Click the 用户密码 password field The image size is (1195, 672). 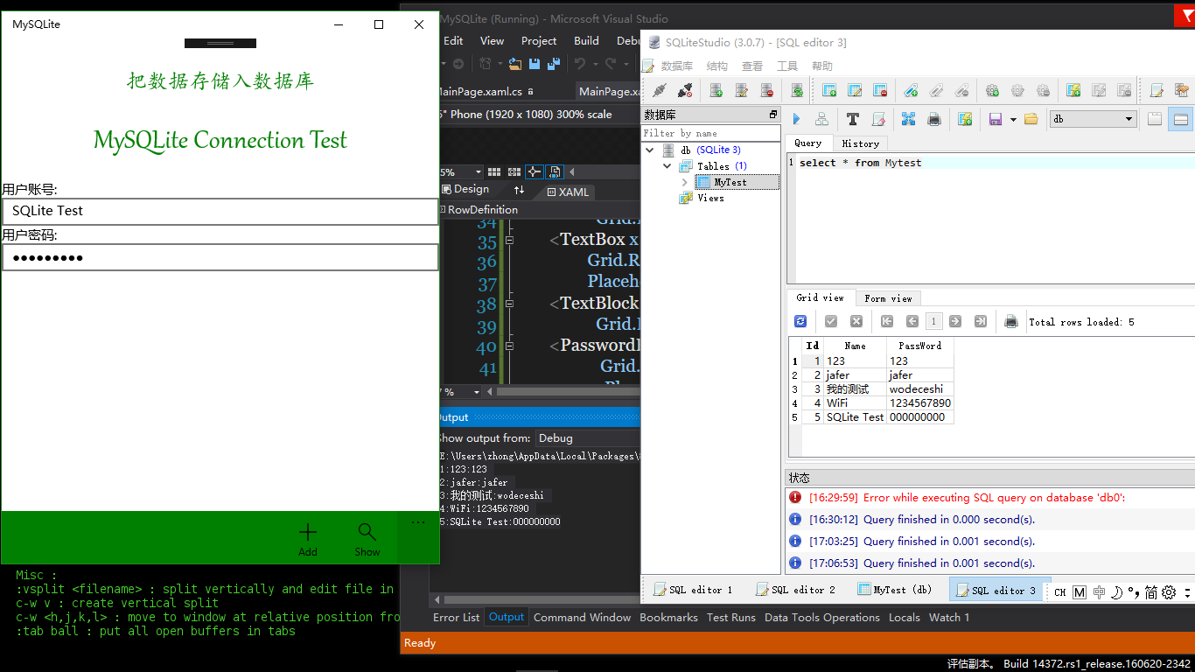click(x=220, y=257)
